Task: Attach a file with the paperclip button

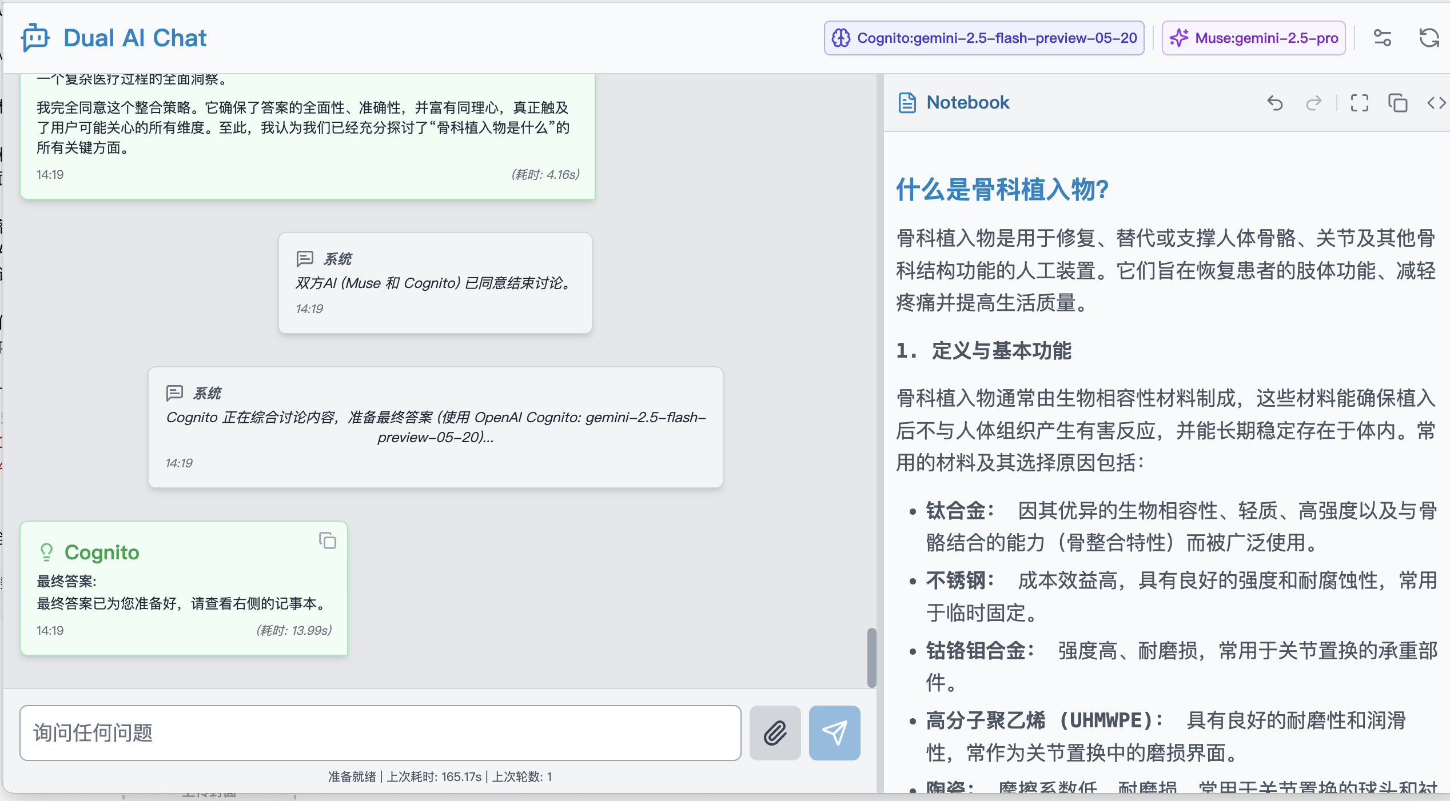Action: pyautogui.click(x=775, y=733)
